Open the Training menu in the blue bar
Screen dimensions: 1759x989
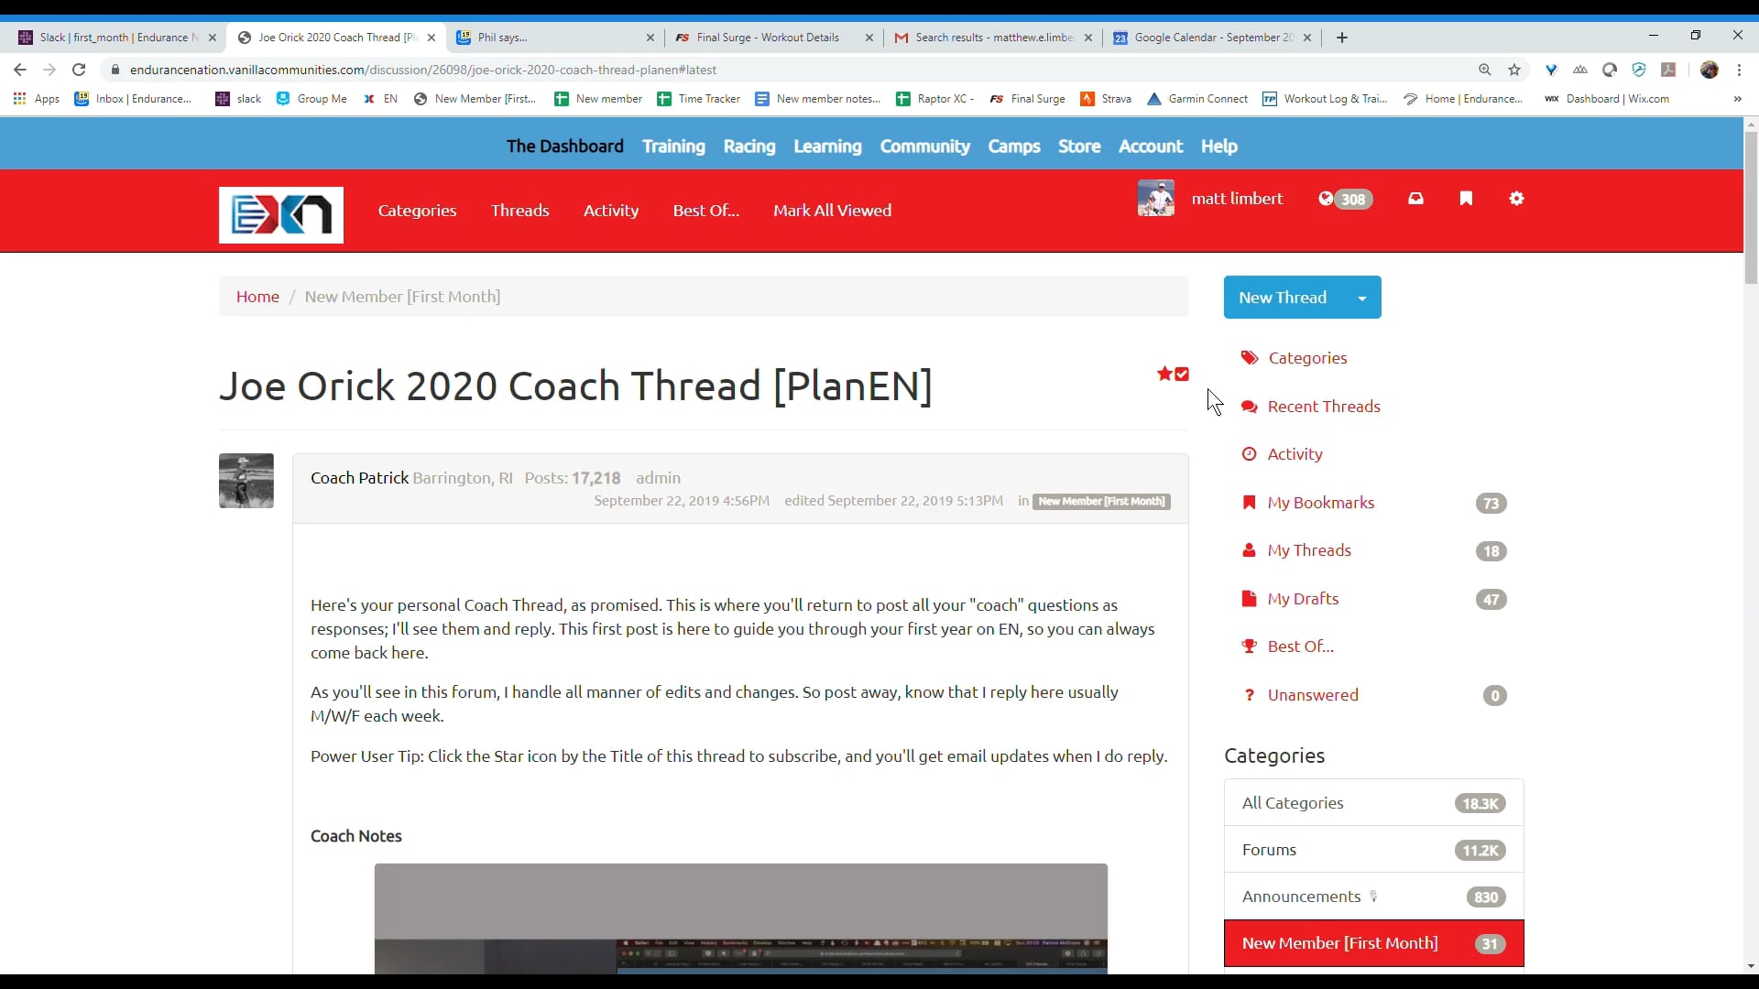coord(673,147)
